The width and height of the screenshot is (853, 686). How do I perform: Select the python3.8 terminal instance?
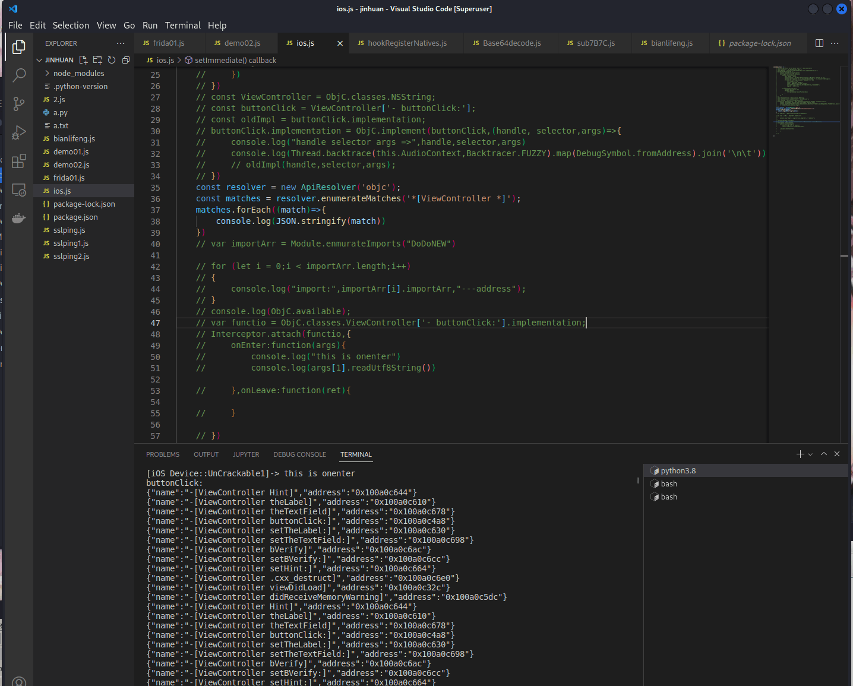[x=746, y=470]
